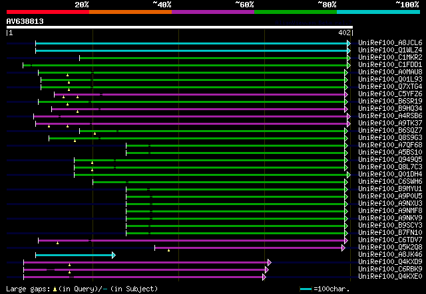Select the UniRef100_Q8S9G3 label
The image size is (426, 294).
click(x=390, y=138)
